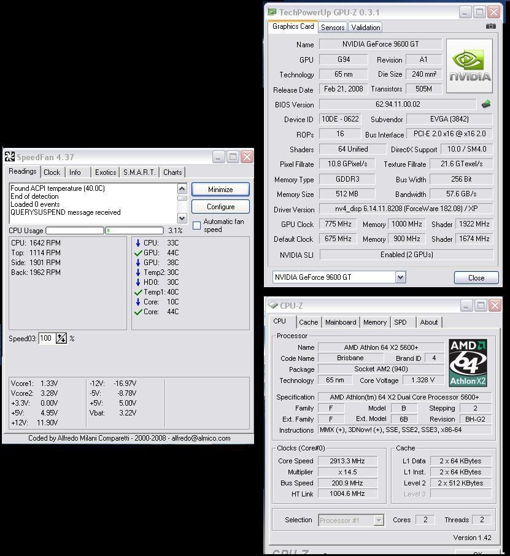
Task: Open the Validation tab in GPU-Z
Action: [x=366, y=27]
